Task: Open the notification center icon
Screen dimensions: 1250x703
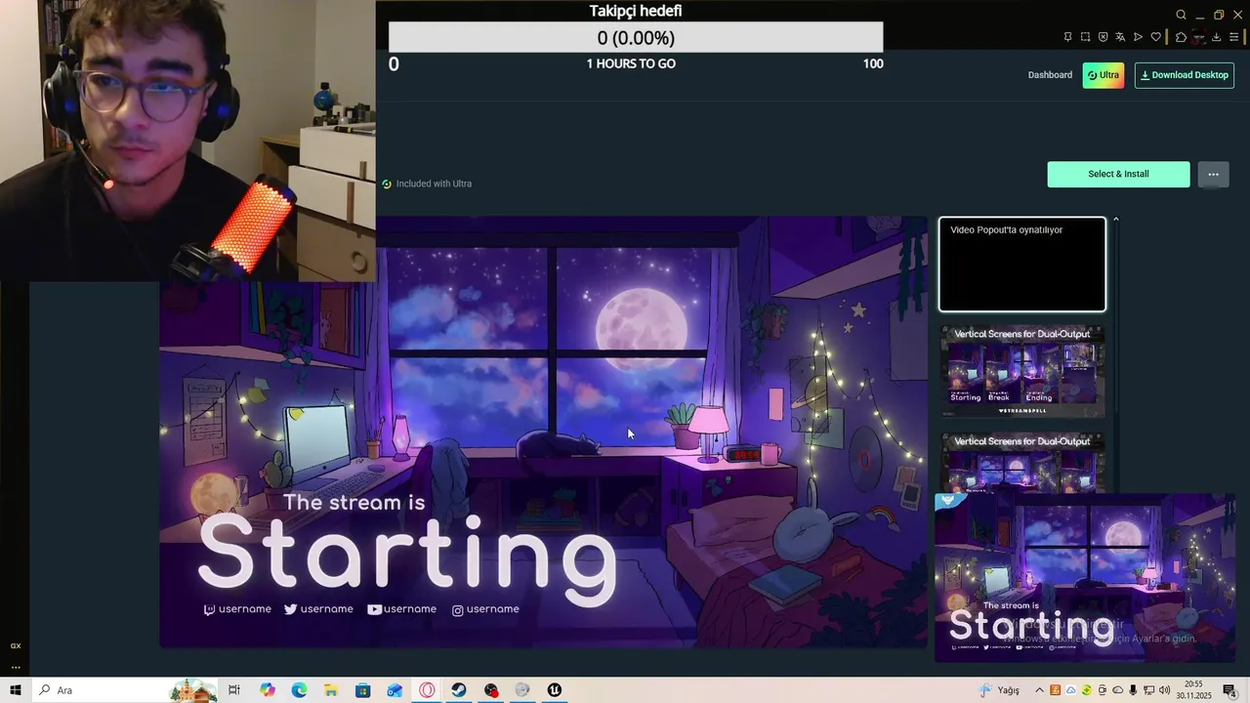Action: coord(1229,690)
